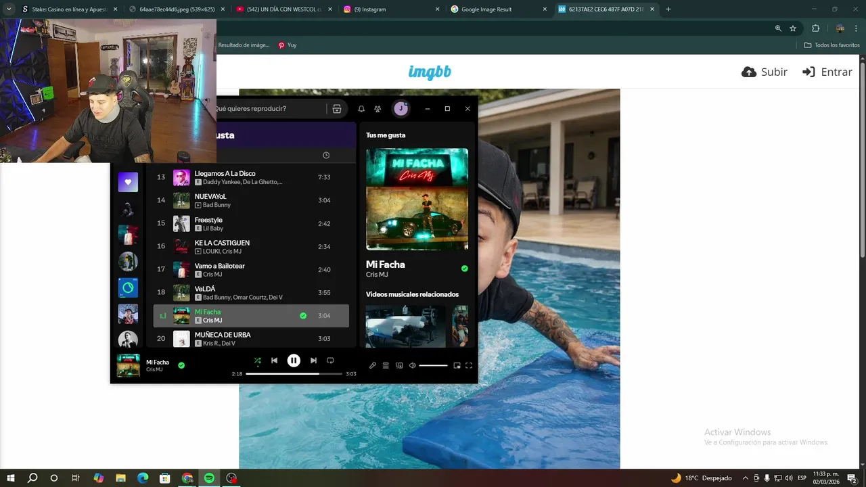This screenshot has width=866, height=487.
Task: Open the Chrome profile avatar
Action: coord(840,28)
